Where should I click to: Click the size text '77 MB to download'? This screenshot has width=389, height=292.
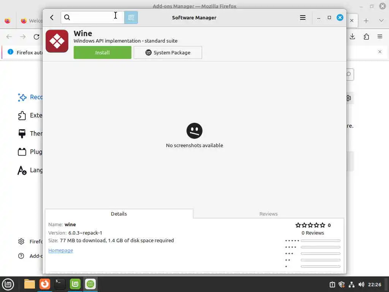[x=84, y=240]
